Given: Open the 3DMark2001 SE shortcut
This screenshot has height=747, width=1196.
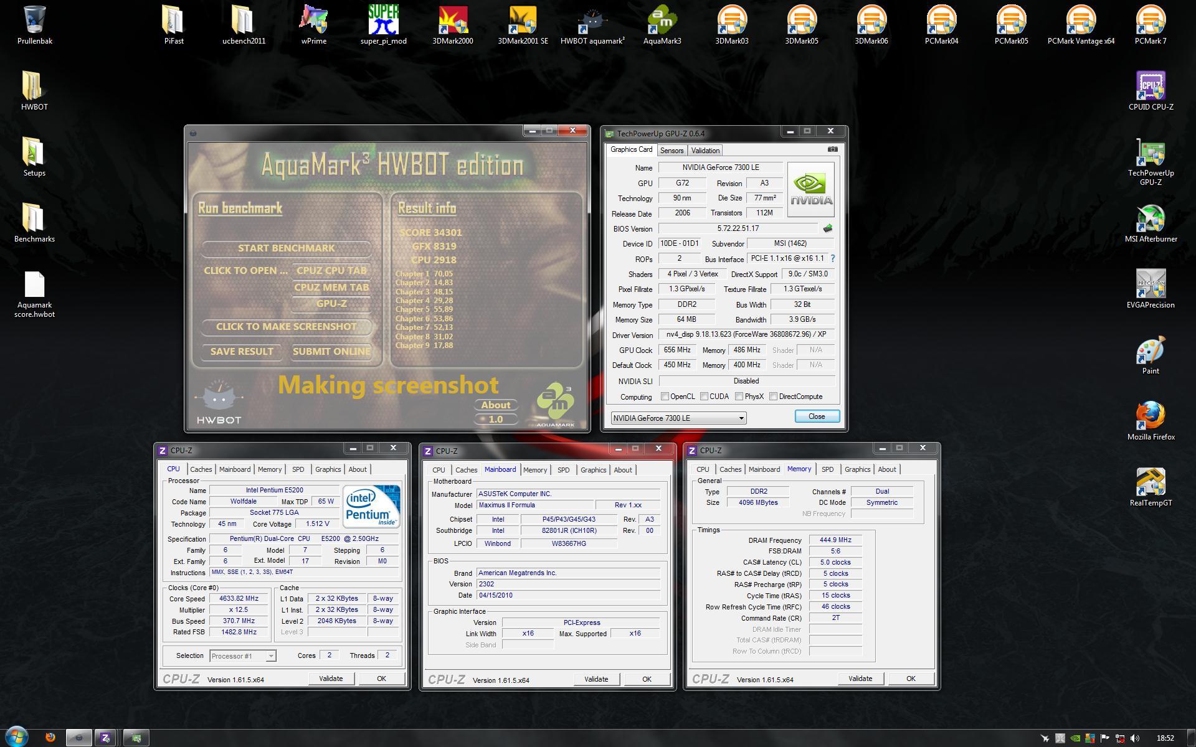Looking at the screenshot, I should pyautogui.click(x=523, y=25).
